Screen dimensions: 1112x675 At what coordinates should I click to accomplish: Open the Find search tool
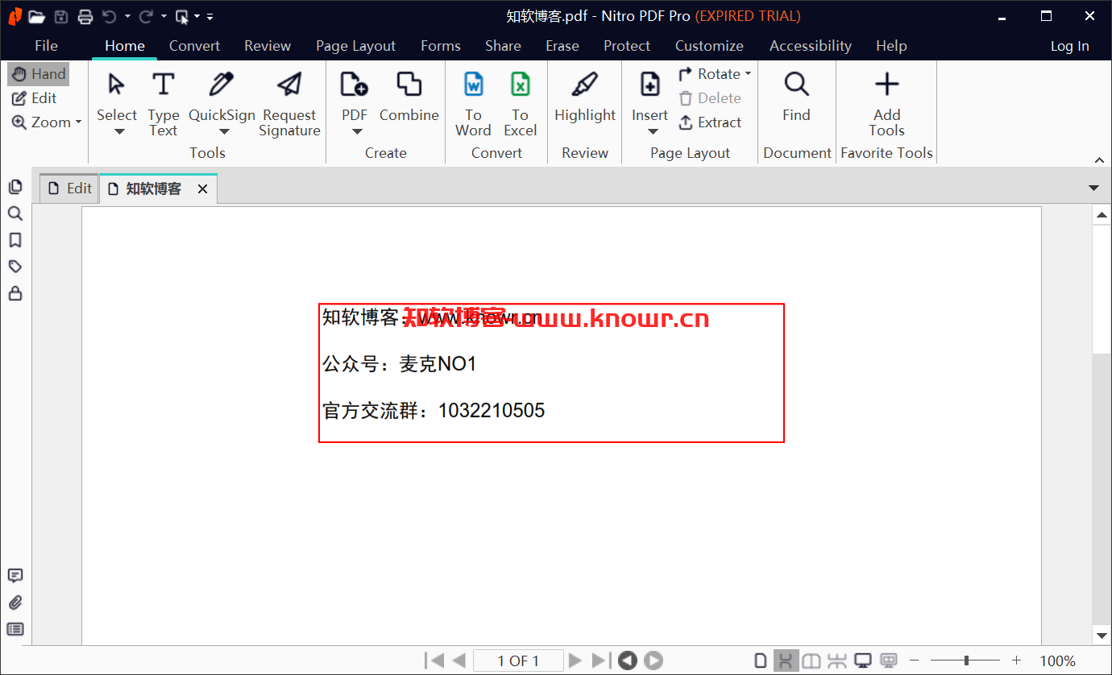pyautogui.click(x=796, y=97)
